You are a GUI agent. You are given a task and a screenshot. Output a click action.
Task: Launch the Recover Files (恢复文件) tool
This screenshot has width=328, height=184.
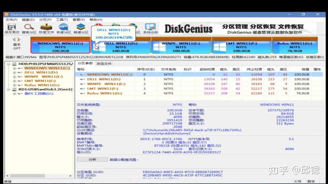pos(46,29)
